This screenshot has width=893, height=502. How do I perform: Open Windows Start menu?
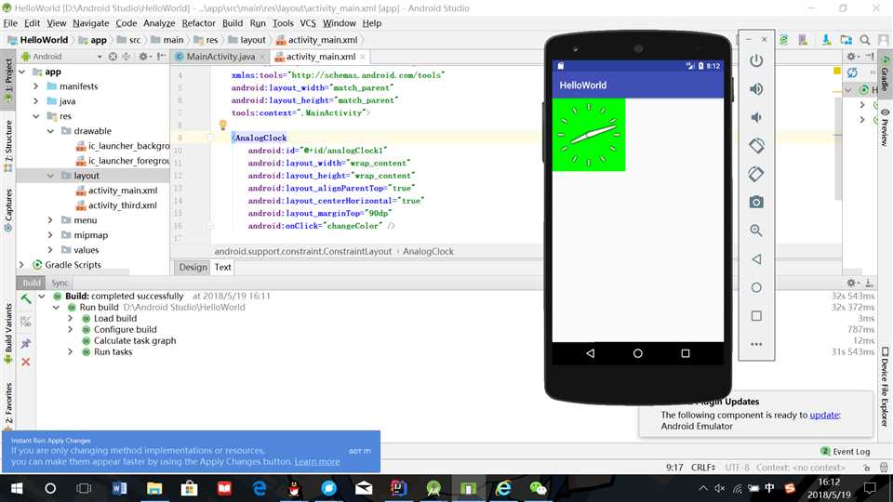[x=17, y=488]
